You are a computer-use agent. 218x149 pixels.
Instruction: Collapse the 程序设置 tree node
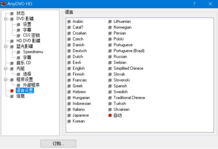point(6,80)
